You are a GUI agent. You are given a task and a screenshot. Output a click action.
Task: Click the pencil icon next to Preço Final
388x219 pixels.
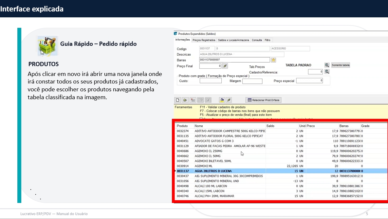(225, 66)
